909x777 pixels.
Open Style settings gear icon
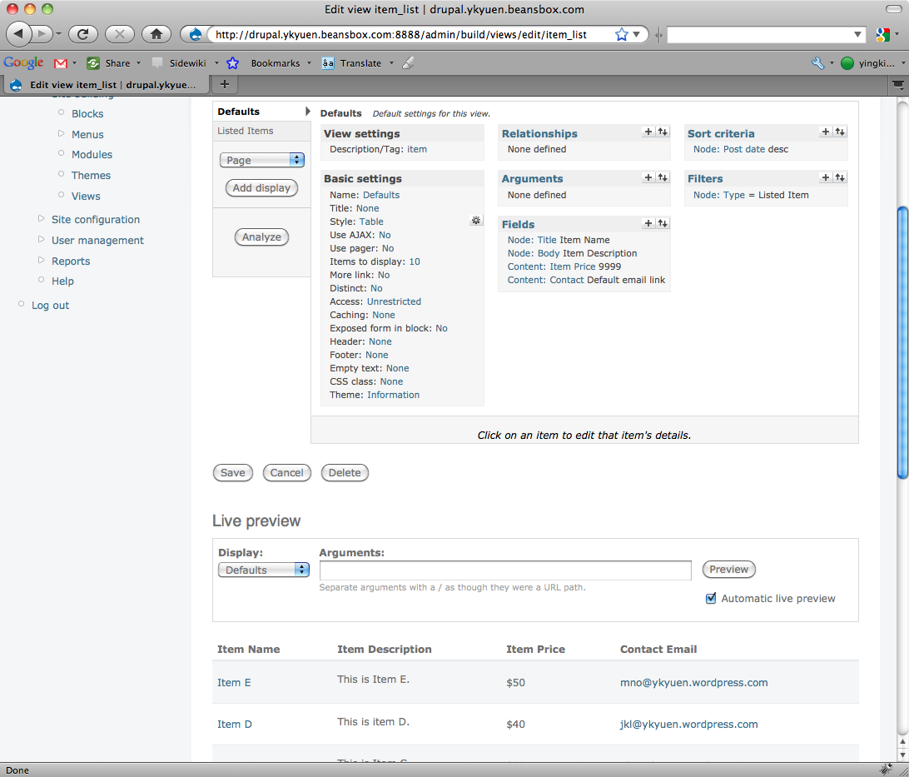[x=476, y=221]
